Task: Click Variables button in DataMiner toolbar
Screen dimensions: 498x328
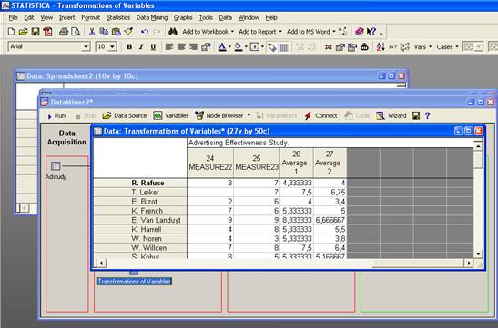Action: pyautogui.click(x=171, y=116)
